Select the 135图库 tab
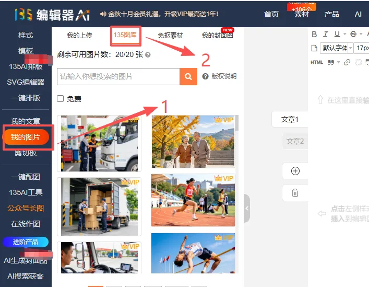 point(125,36)
